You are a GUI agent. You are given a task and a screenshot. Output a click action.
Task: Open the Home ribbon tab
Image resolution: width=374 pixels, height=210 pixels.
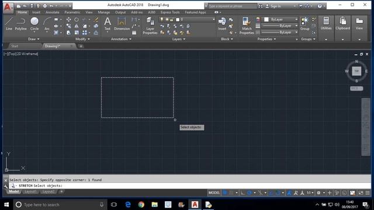(22, 12)
